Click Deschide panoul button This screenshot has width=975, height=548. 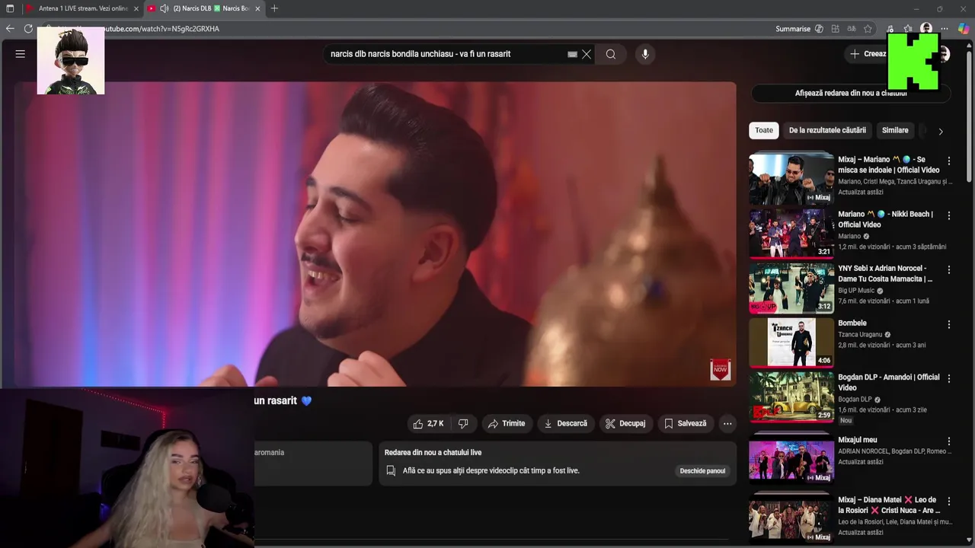(x=702, y=470)
